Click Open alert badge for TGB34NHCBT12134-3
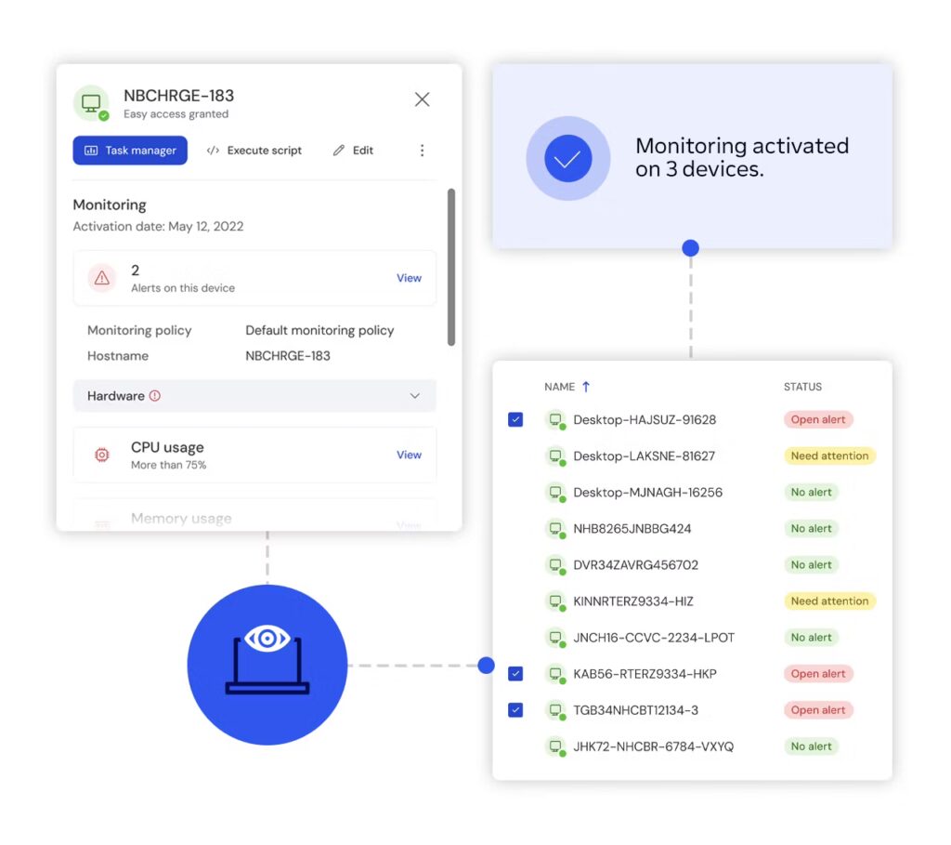The image size is (951, 845). (818, 710)
